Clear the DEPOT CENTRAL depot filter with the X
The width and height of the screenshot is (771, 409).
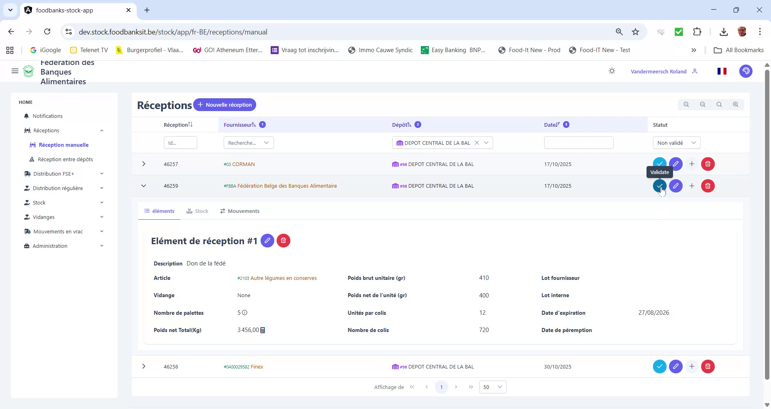477,142
